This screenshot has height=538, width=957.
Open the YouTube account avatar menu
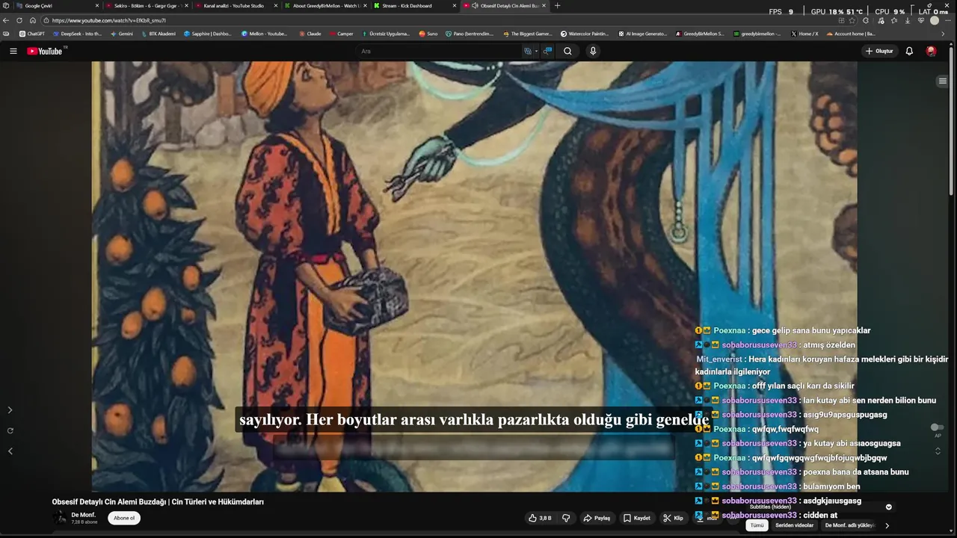click(x=931, y=51)
